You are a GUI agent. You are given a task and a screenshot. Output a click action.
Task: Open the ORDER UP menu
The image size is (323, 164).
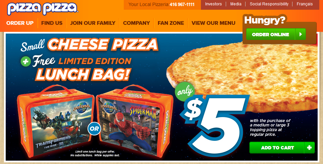pyautogui.click(x=20, y=23)
